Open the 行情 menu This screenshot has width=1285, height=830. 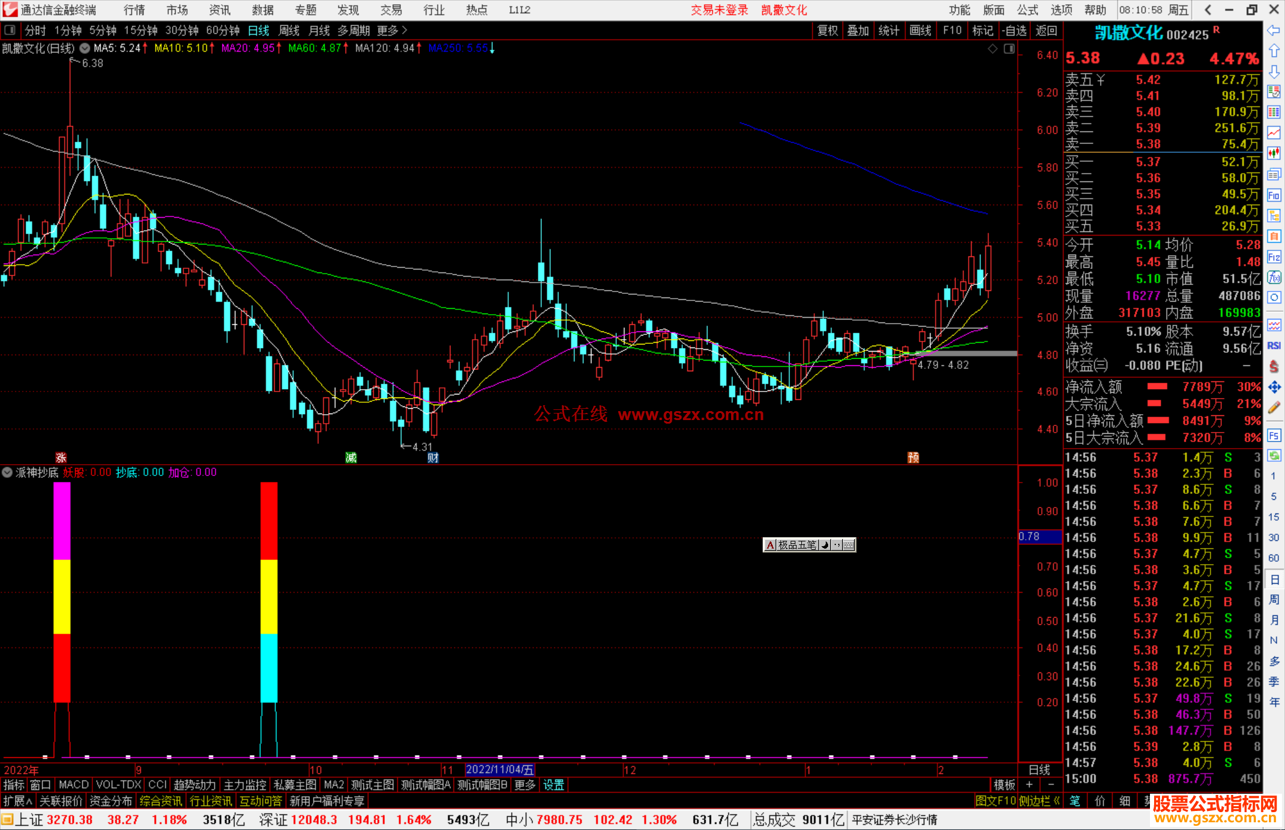pyautogui.click(x=134, y=10)
